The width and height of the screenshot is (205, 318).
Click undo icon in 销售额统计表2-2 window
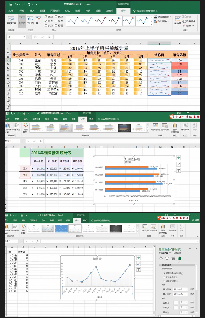pyautogui.click(x=16, y=4)
